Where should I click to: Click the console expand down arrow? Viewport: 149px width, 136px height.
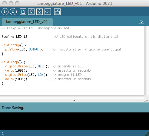click(147, 101)
